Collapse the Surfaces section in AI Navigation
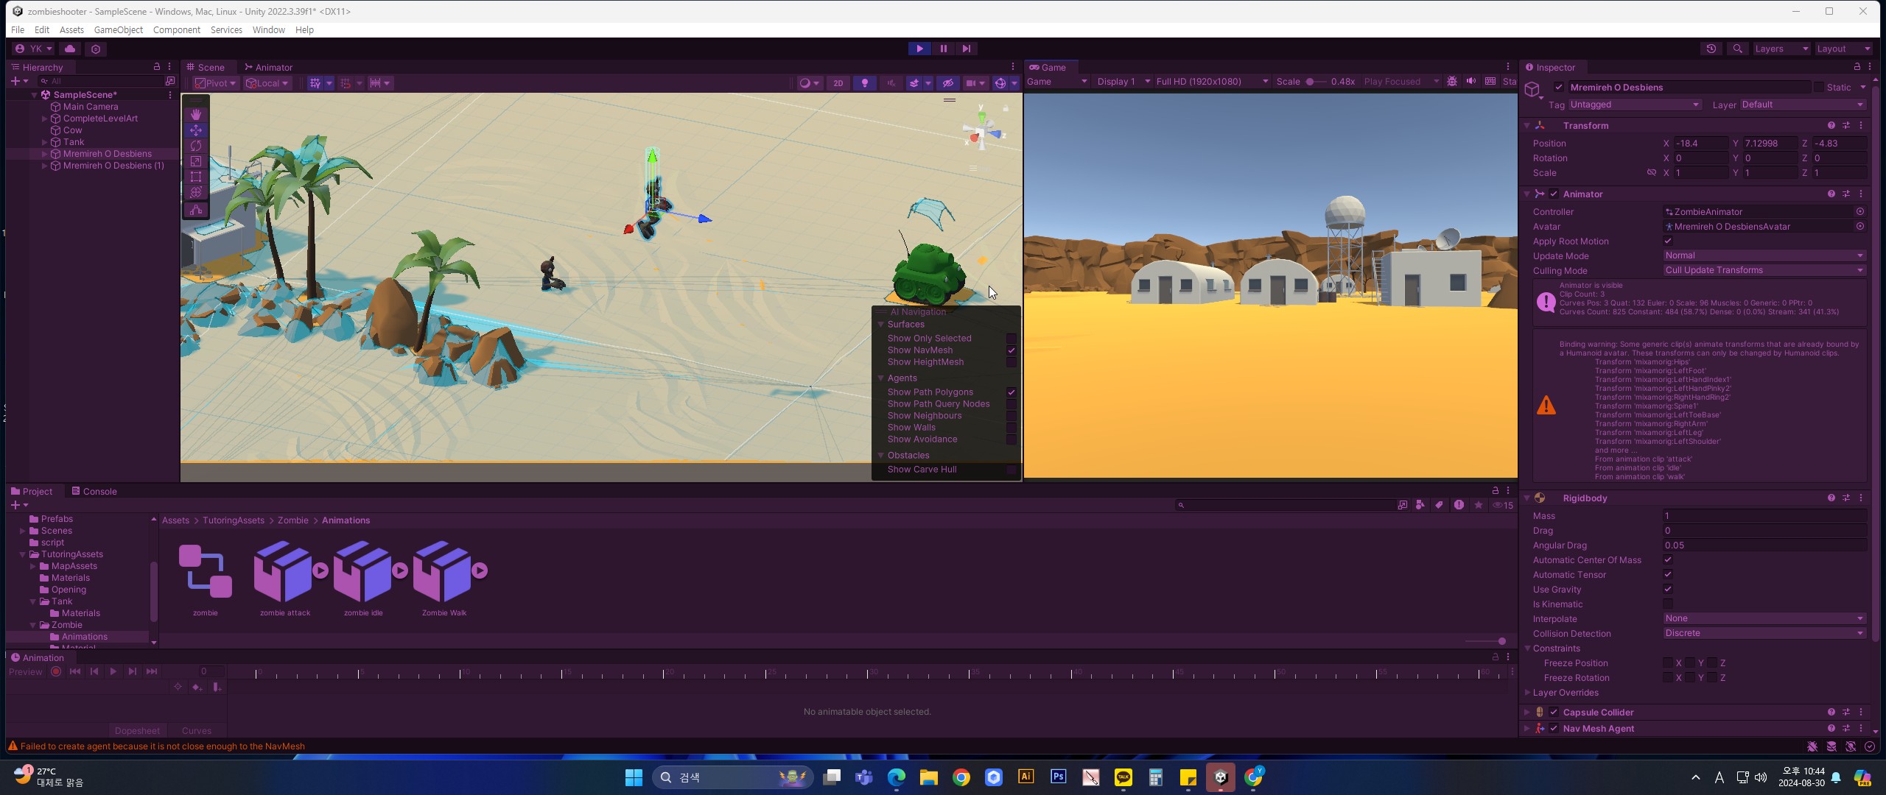The image size is (1886, 795). 880,325
